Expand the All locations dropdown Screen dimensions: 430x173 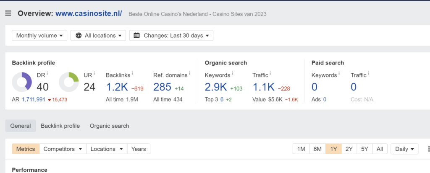click(98, 36)
